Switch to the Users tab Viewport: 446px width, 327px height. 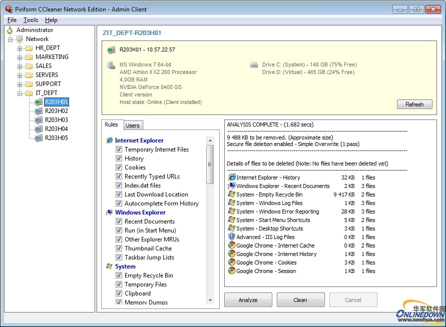point(133,125)
